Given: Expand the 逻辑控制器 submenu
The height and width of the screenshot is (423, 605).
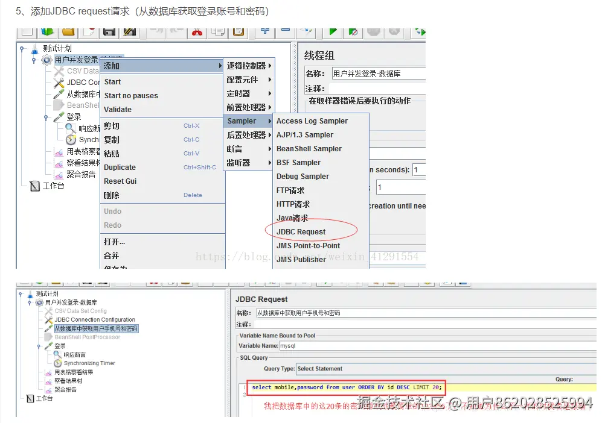Looking at the screenshot, I should click(249, 66).
